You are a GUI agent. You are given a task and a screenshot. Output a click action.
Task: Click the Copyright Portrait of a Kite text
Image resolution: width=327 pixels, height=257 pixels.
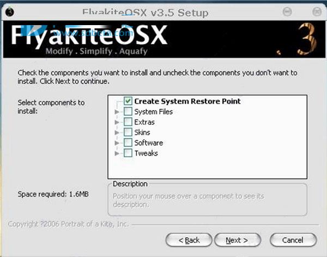pos(69,224)
